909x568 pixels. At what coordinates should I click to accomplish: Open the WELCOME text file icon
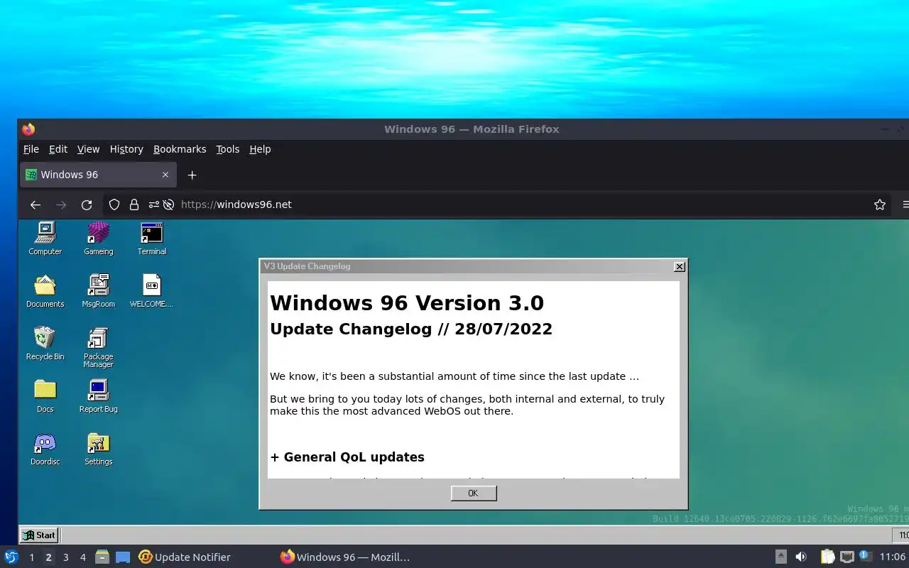coord(151,290)
